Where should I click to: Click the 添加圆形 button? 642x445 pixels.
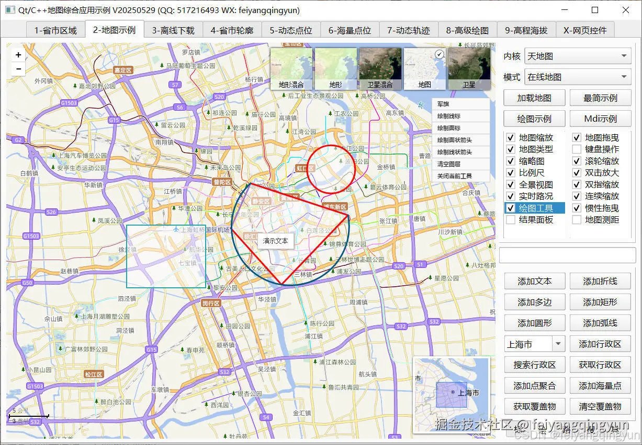click(534, 323)
